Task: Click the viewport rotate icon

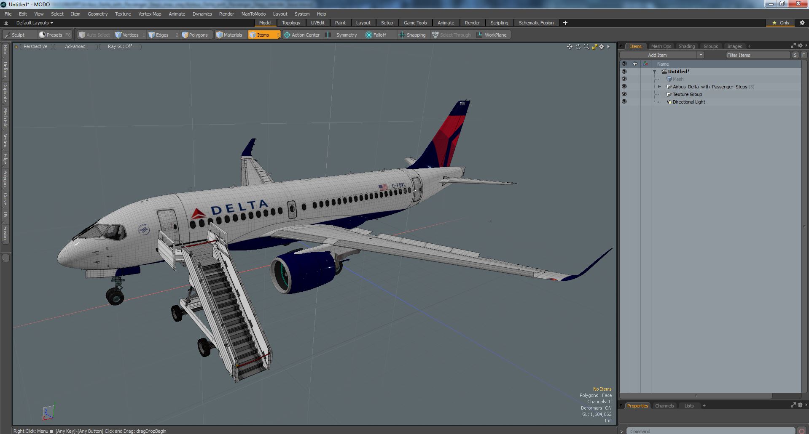Action: pos(578,47)
